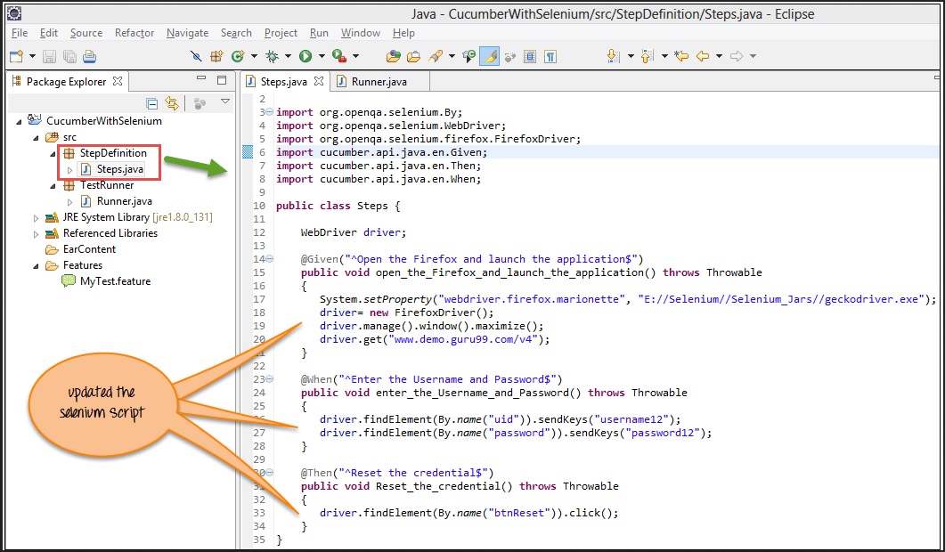Open the File menu

[20, 33]
